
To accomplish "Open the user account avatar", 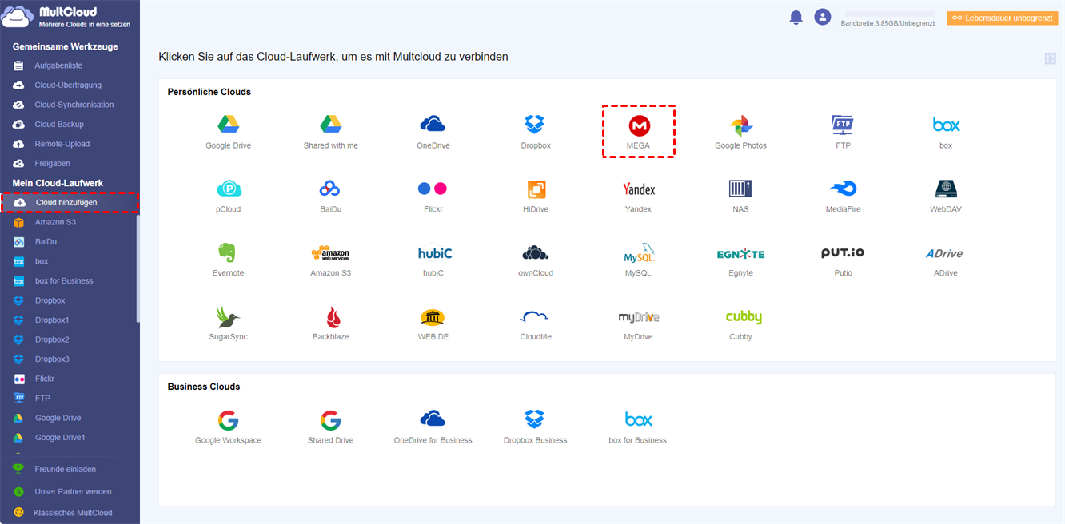I will pos(822,17).
